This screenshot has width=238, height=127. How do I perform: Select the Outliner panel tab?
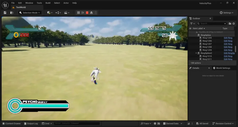pos(196,18)
